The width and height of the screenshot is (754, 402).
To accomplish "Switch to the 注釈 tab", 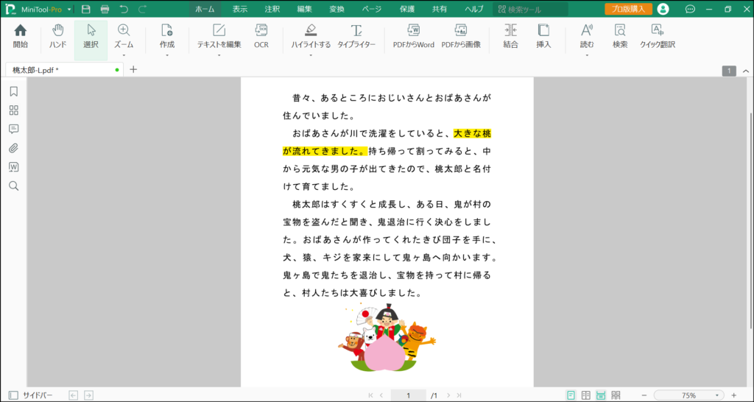I will pos(272,9).
